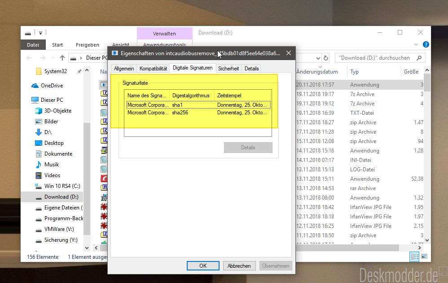448x283 pixels.
Task: Switch to the Kompatibilität tab
Action: click(153, 69)
